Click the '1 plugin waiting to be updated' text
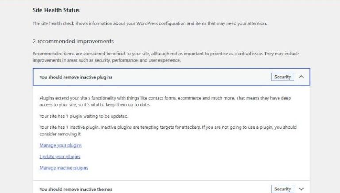Viewport: 340px width, 193px height. (x=84, y=116)
